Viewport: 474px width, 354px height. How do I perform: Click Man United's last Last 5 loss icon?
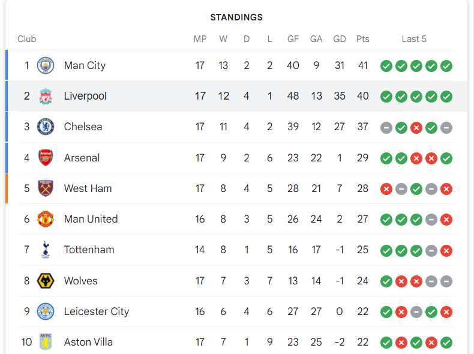point(446,220)
